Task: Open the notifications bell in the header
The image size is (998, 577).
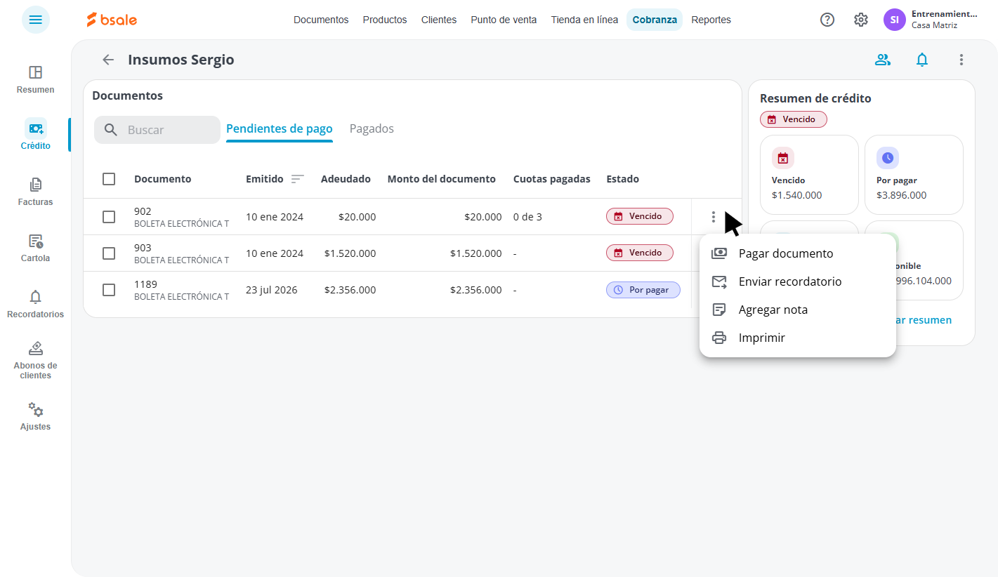Action: click(x=922, y=60)
